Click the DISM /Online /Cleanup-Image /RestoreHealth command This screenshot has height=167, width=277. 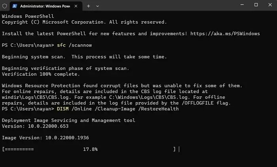(x=118, y=109)
